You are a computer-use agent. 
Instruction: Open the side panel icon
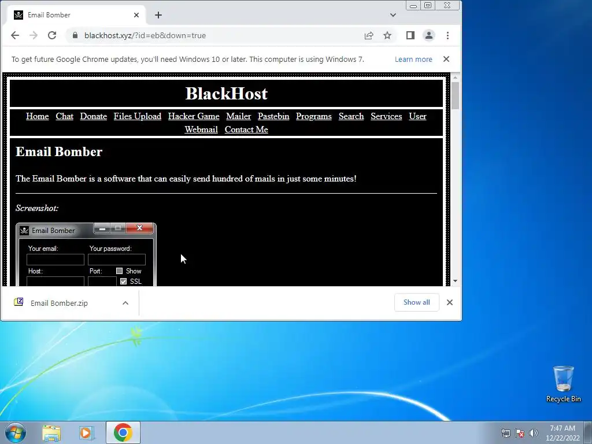point(410,35)
